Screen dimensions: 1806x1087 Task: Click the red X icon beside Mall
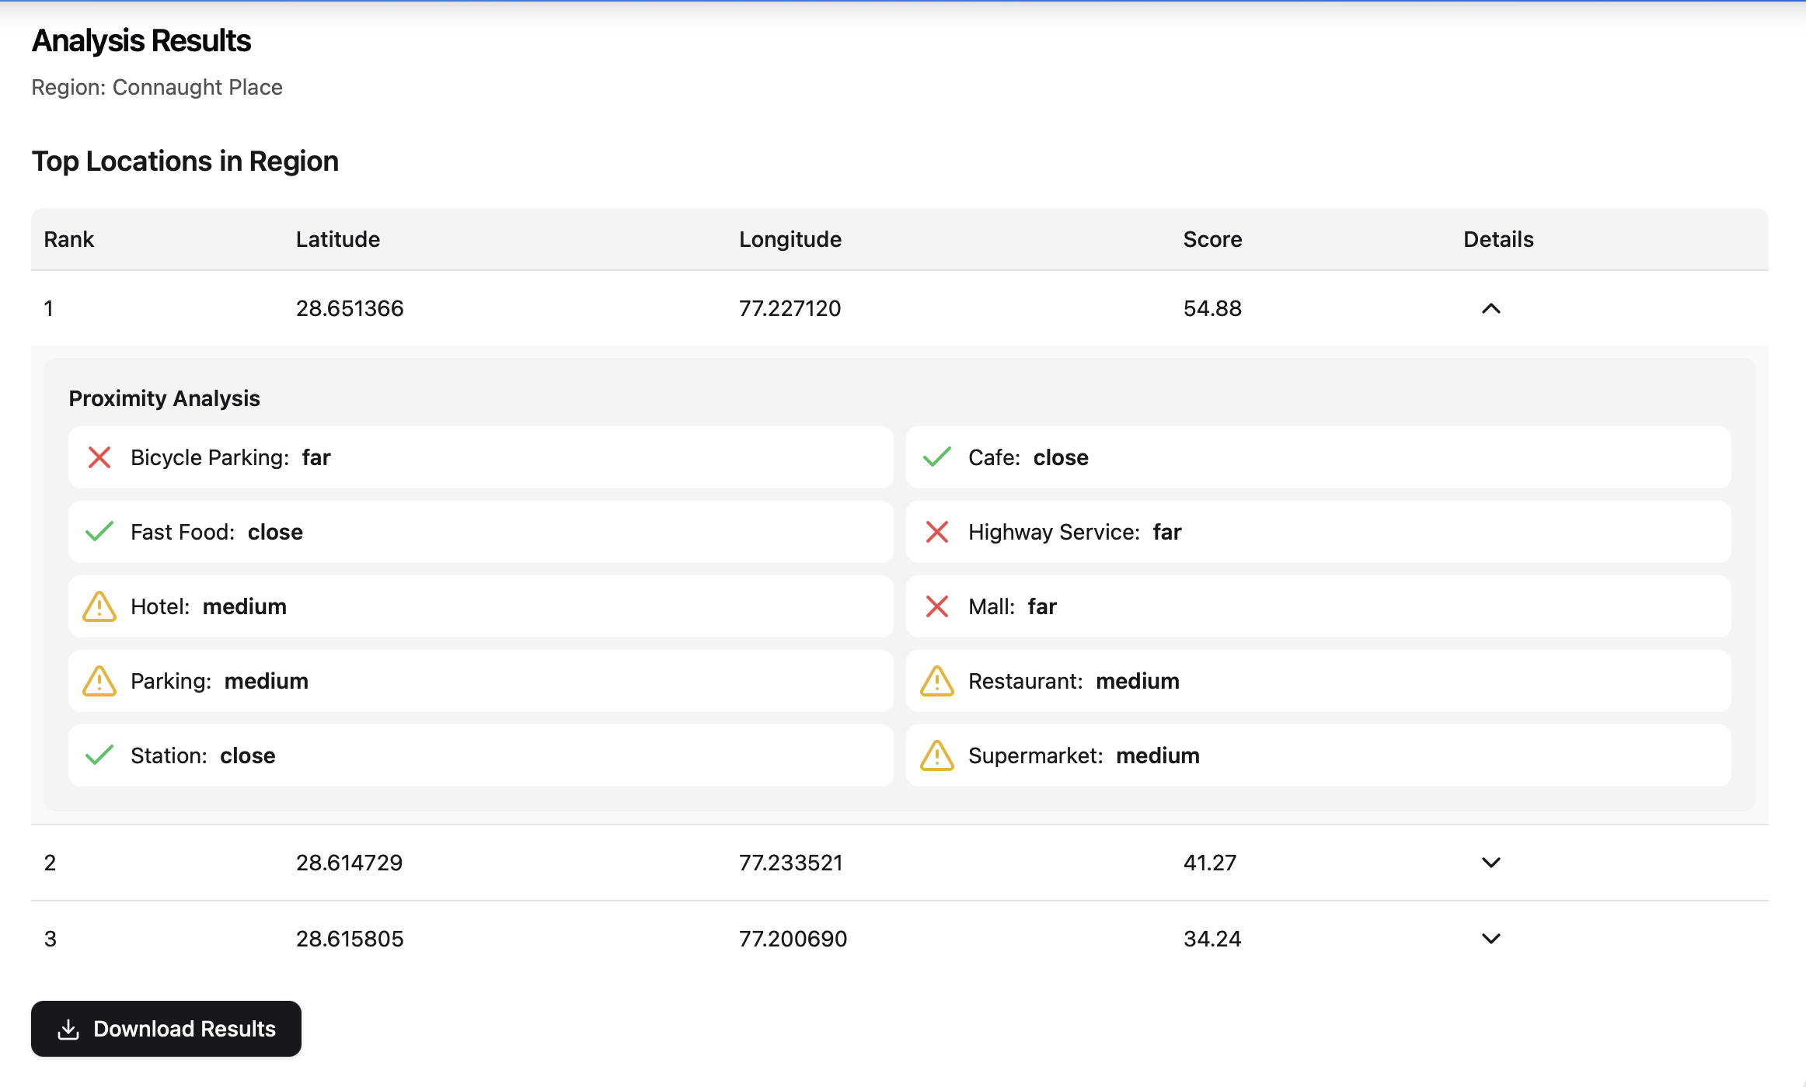(937, 606)
